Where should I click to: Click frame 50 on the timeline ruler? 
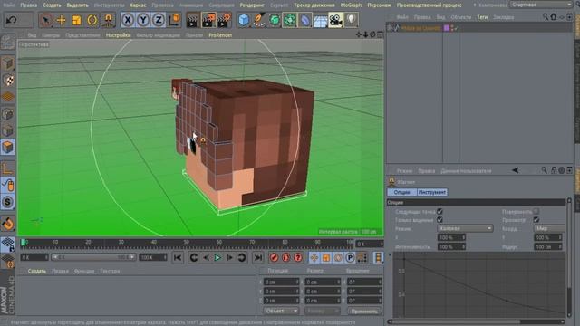click(x=187, y=242)
